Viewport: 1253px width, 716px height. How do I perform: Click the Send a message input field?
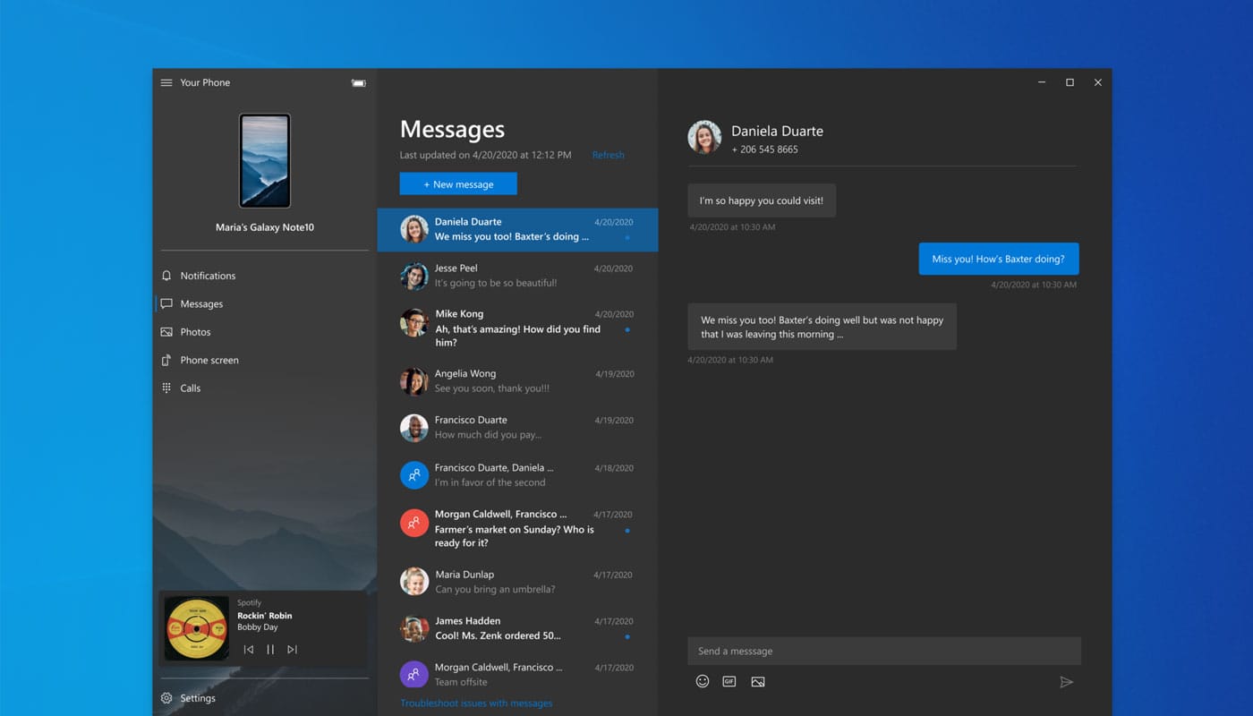(x=884, y=651)
